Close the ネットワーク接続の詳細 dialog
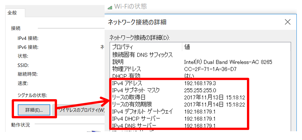 point(287,22)
